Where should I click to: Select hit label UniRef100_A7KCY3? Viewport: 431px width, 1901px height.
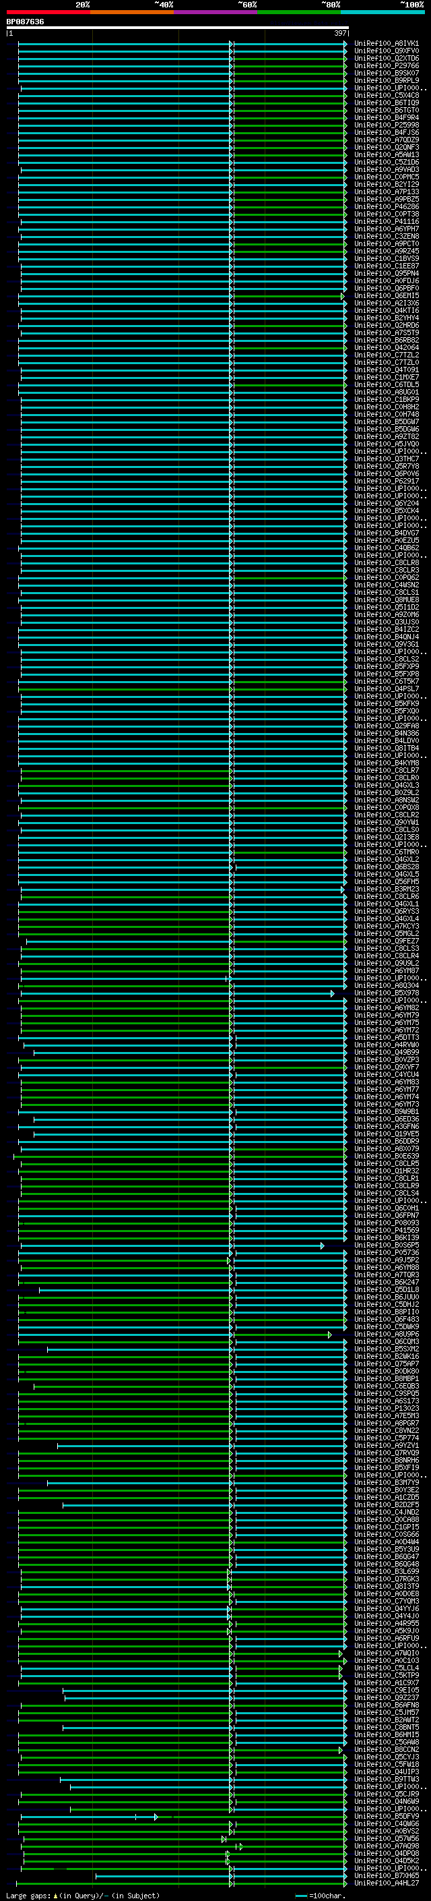pos(387,926)
